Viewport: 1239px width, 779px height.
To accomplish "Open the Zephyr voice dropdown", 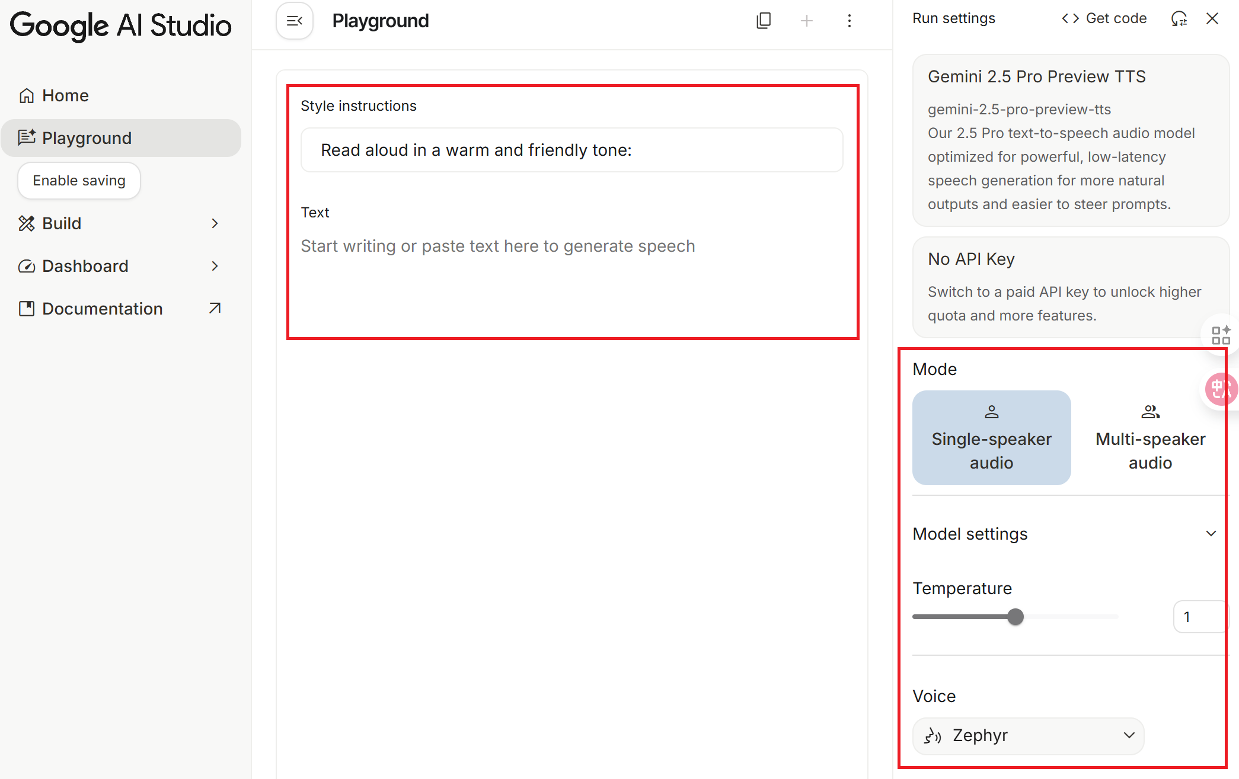I will point(1028,736).
